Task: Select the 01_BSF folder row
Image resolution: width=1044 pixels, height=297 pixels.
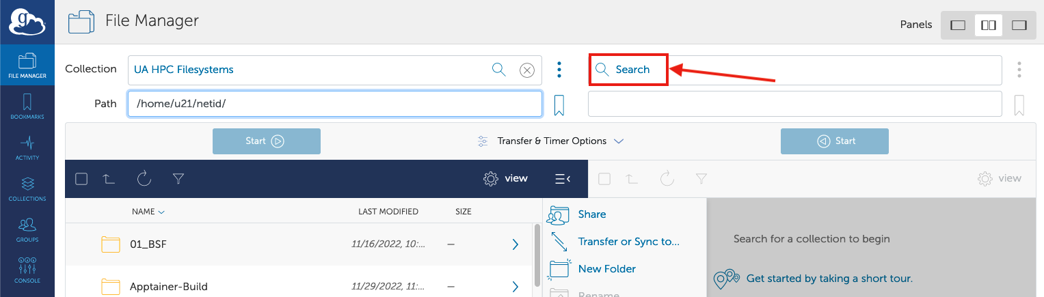Action: pos(298,244)
